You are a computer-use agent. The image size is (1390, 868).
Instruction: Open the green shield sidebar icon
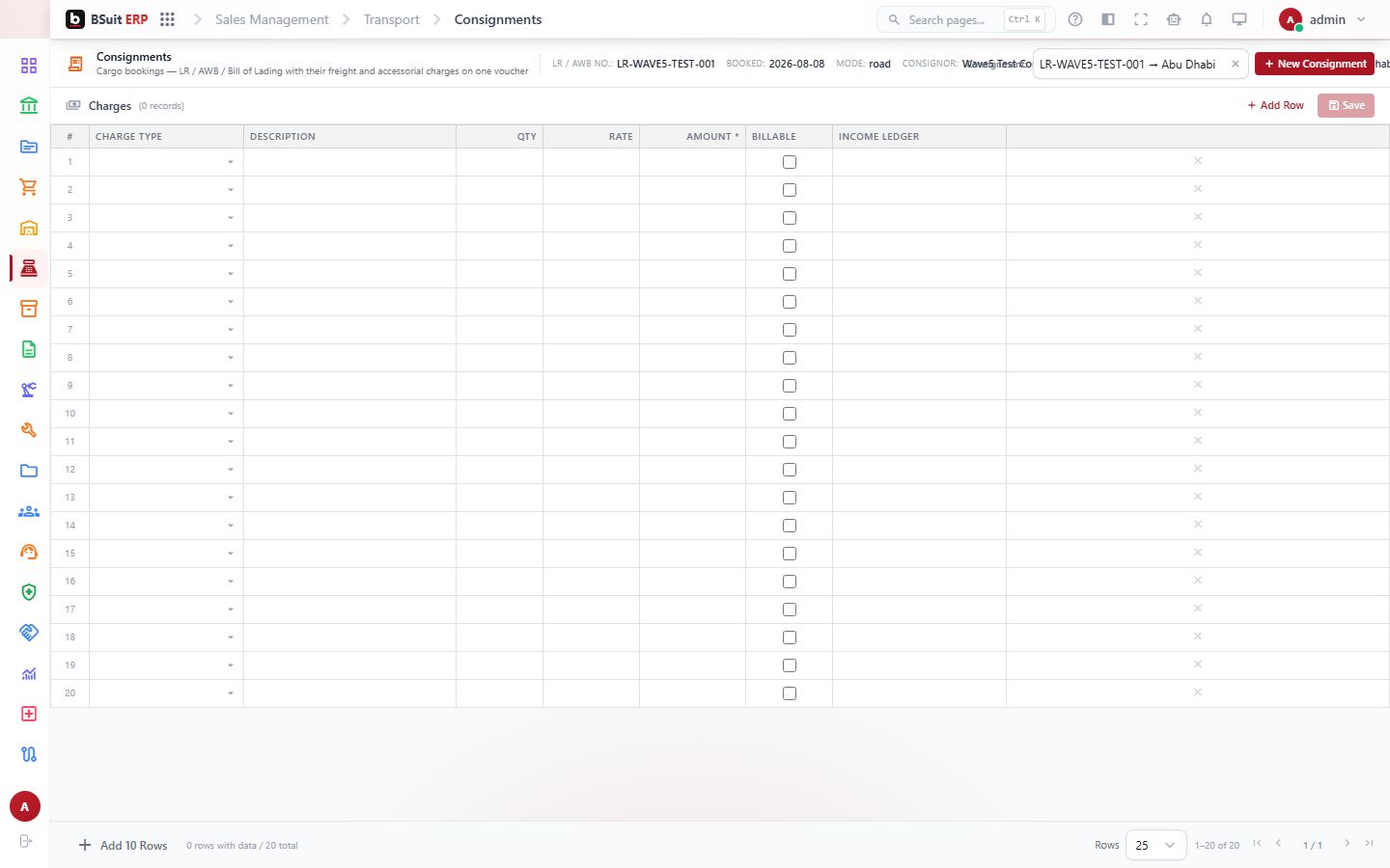click(29, 592)
